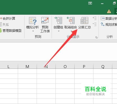Open the 规划求解 solver tool

(x=109, y=24)
